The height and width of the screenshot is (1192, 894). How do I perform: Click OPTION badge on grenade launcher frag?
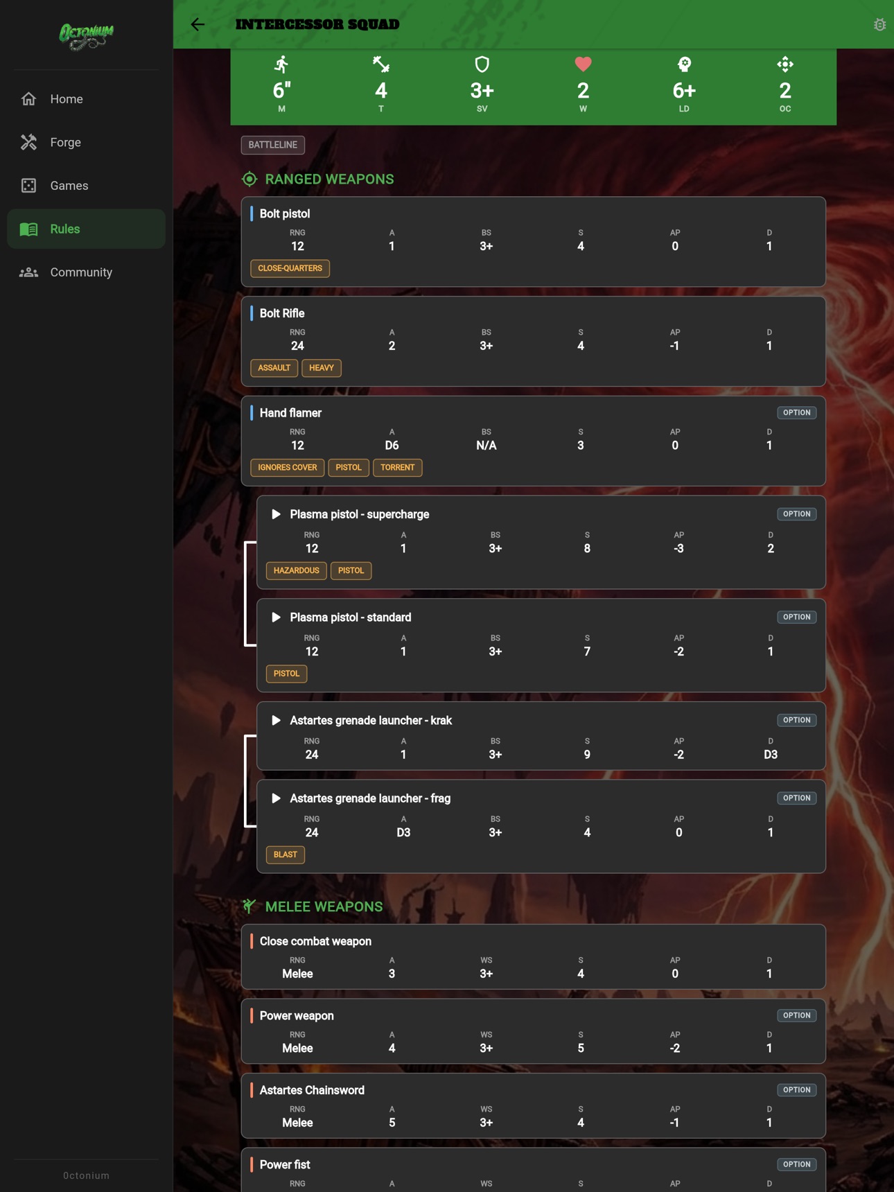pyautogui.click(x=797, y=798)
